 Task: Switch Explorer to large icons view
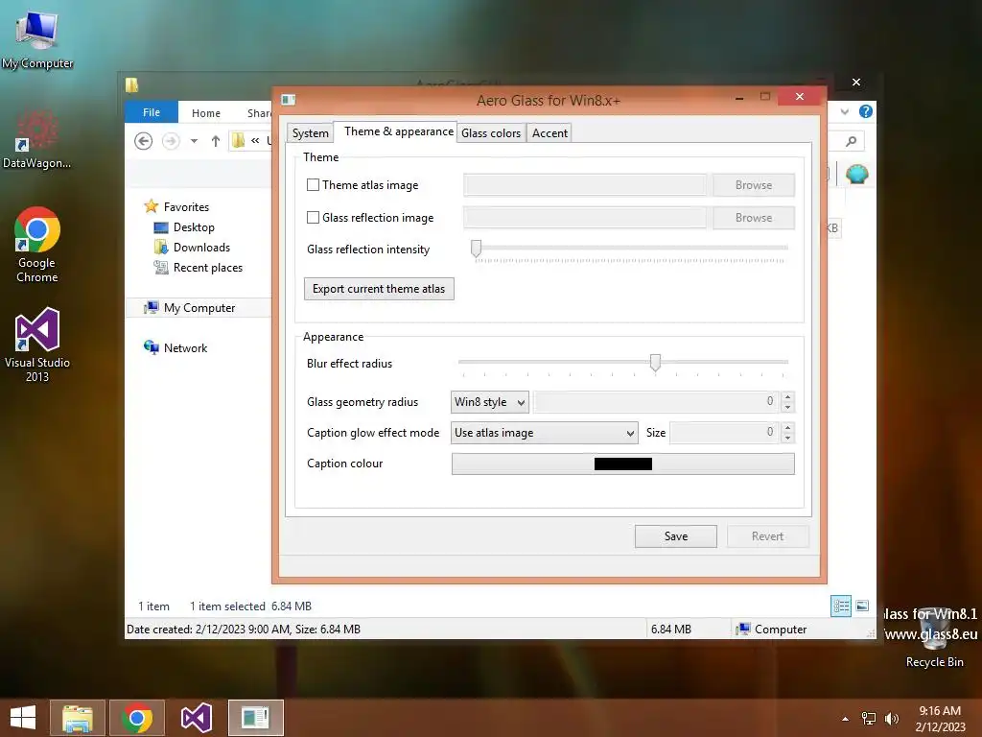pos(862,606)
